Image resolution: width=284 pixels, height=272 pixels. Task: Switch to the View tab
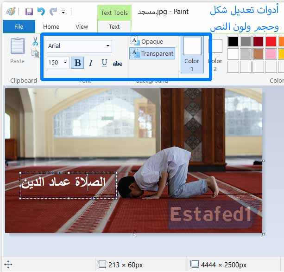[x=82, y=27]
